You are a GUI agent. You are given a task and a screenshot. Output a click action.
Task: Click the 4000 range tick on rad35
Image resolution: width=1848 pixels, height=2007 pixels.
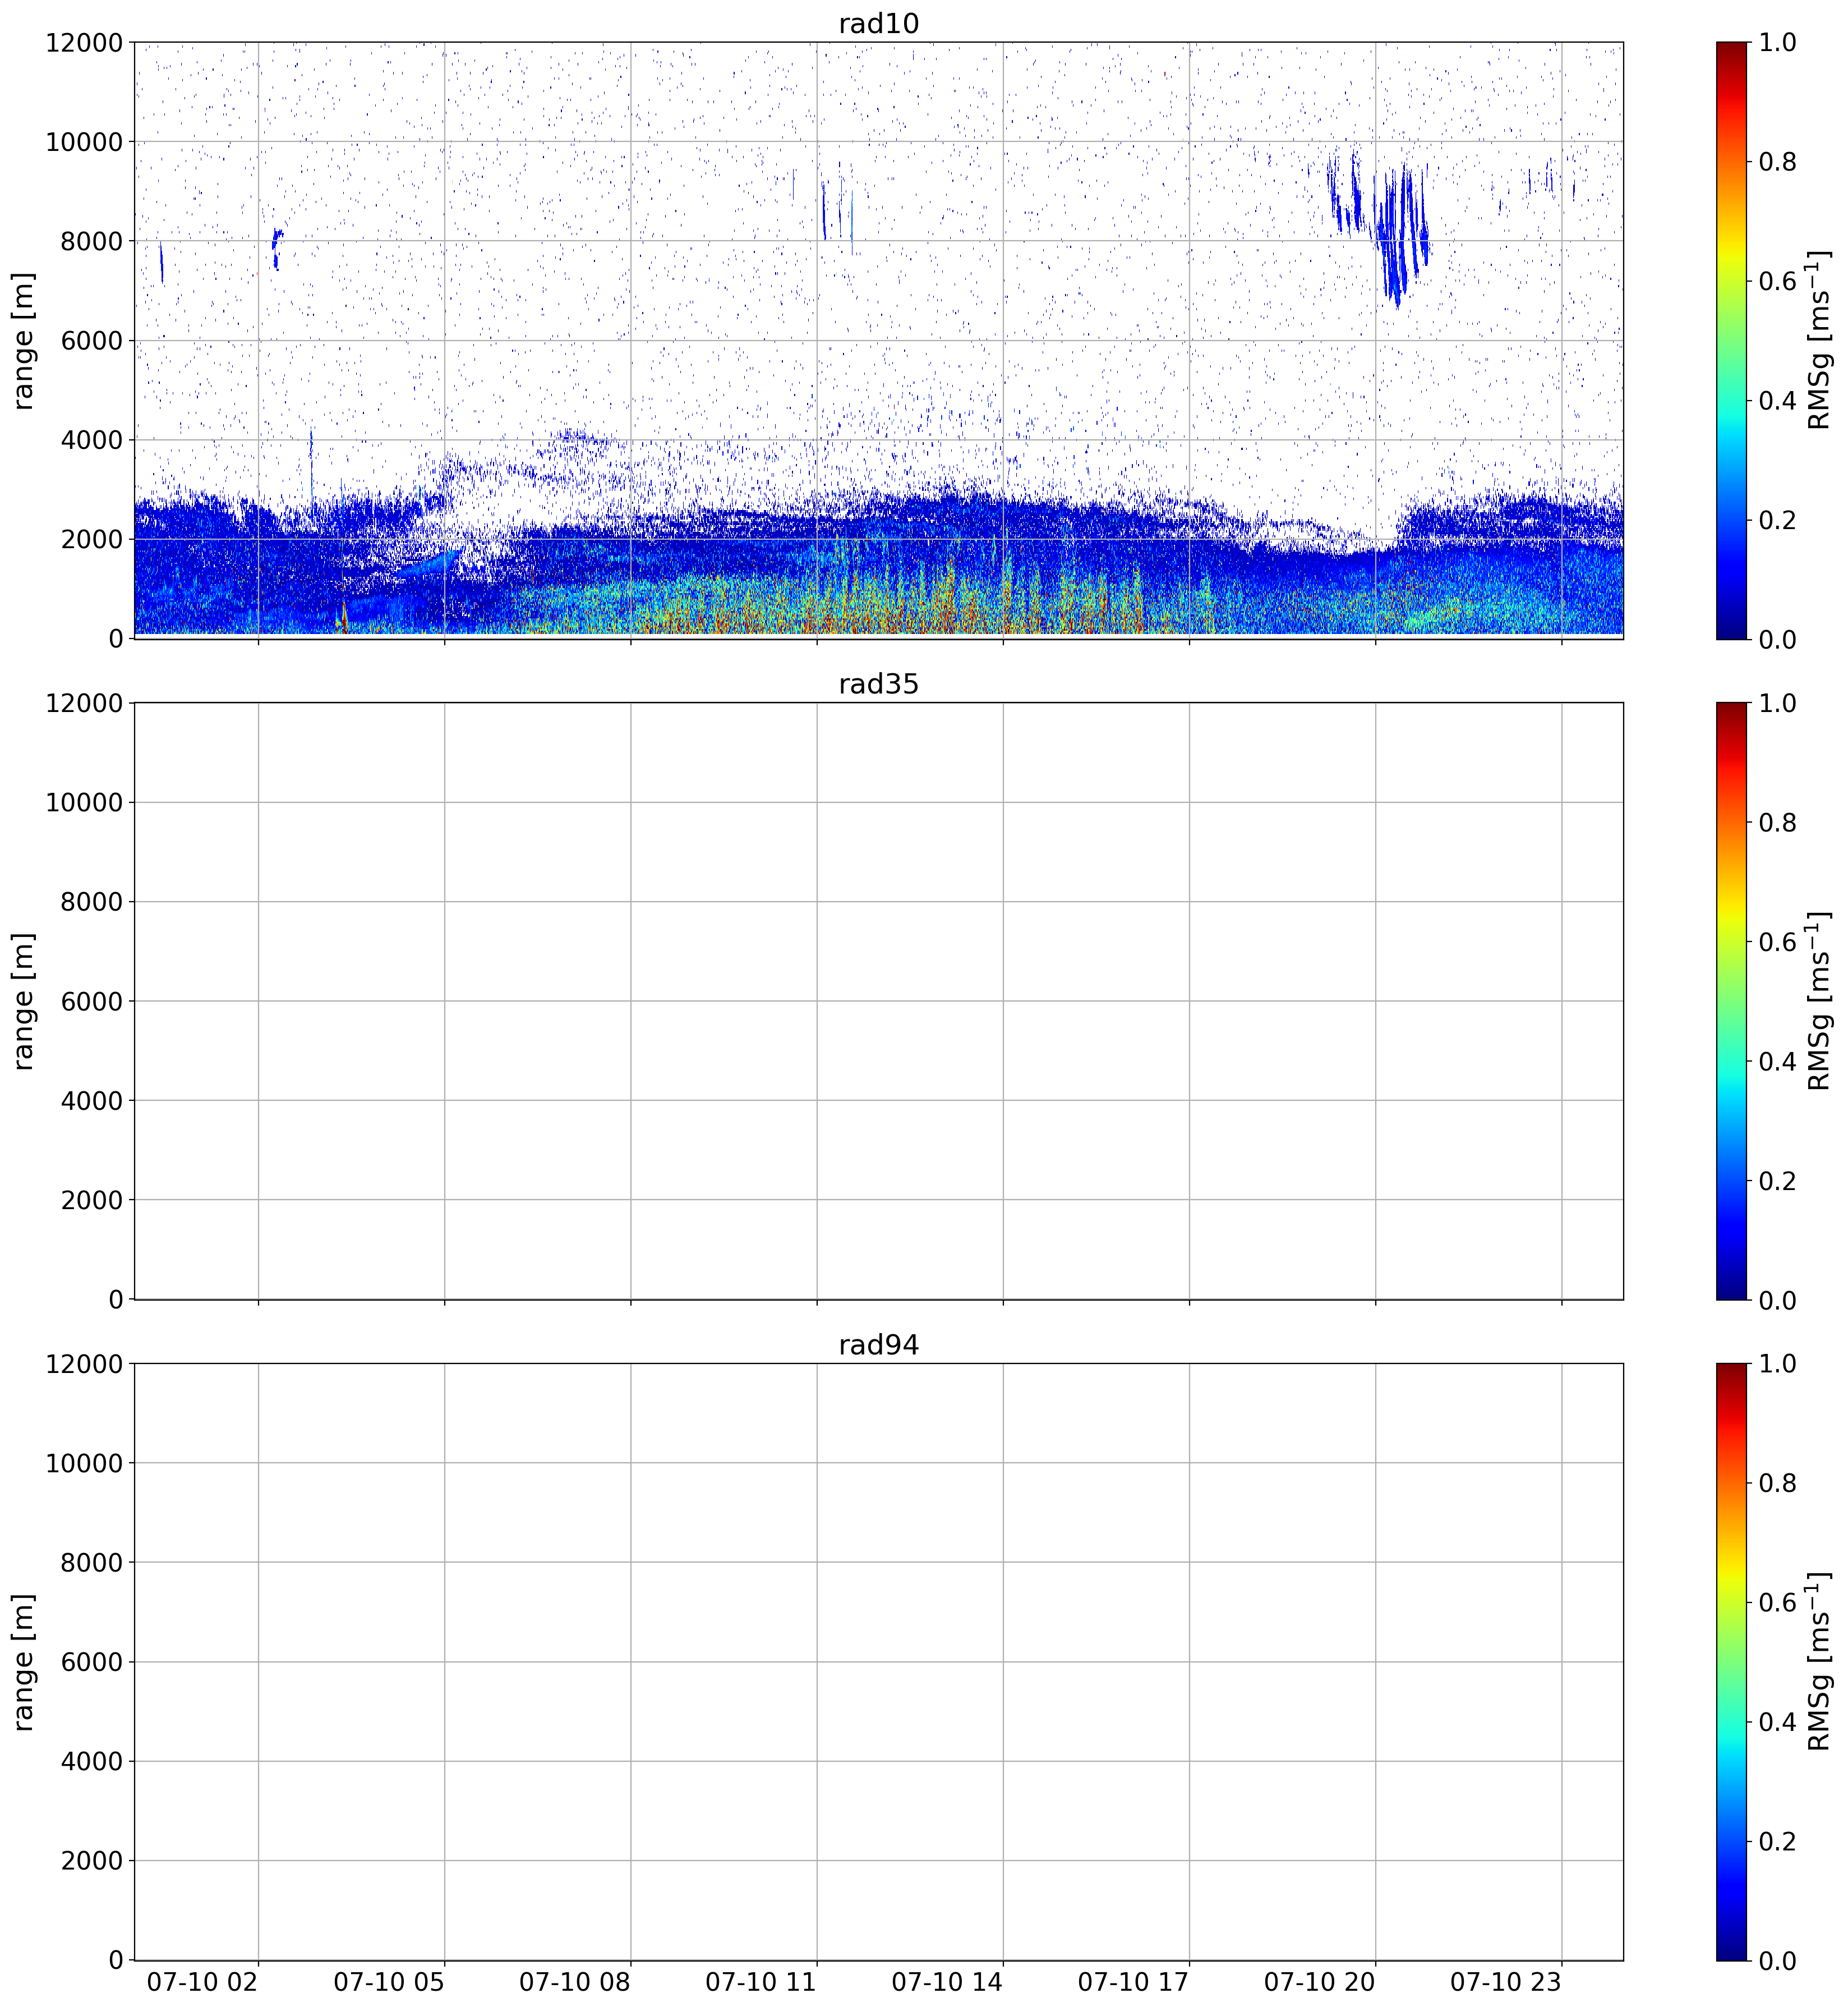92,1100
